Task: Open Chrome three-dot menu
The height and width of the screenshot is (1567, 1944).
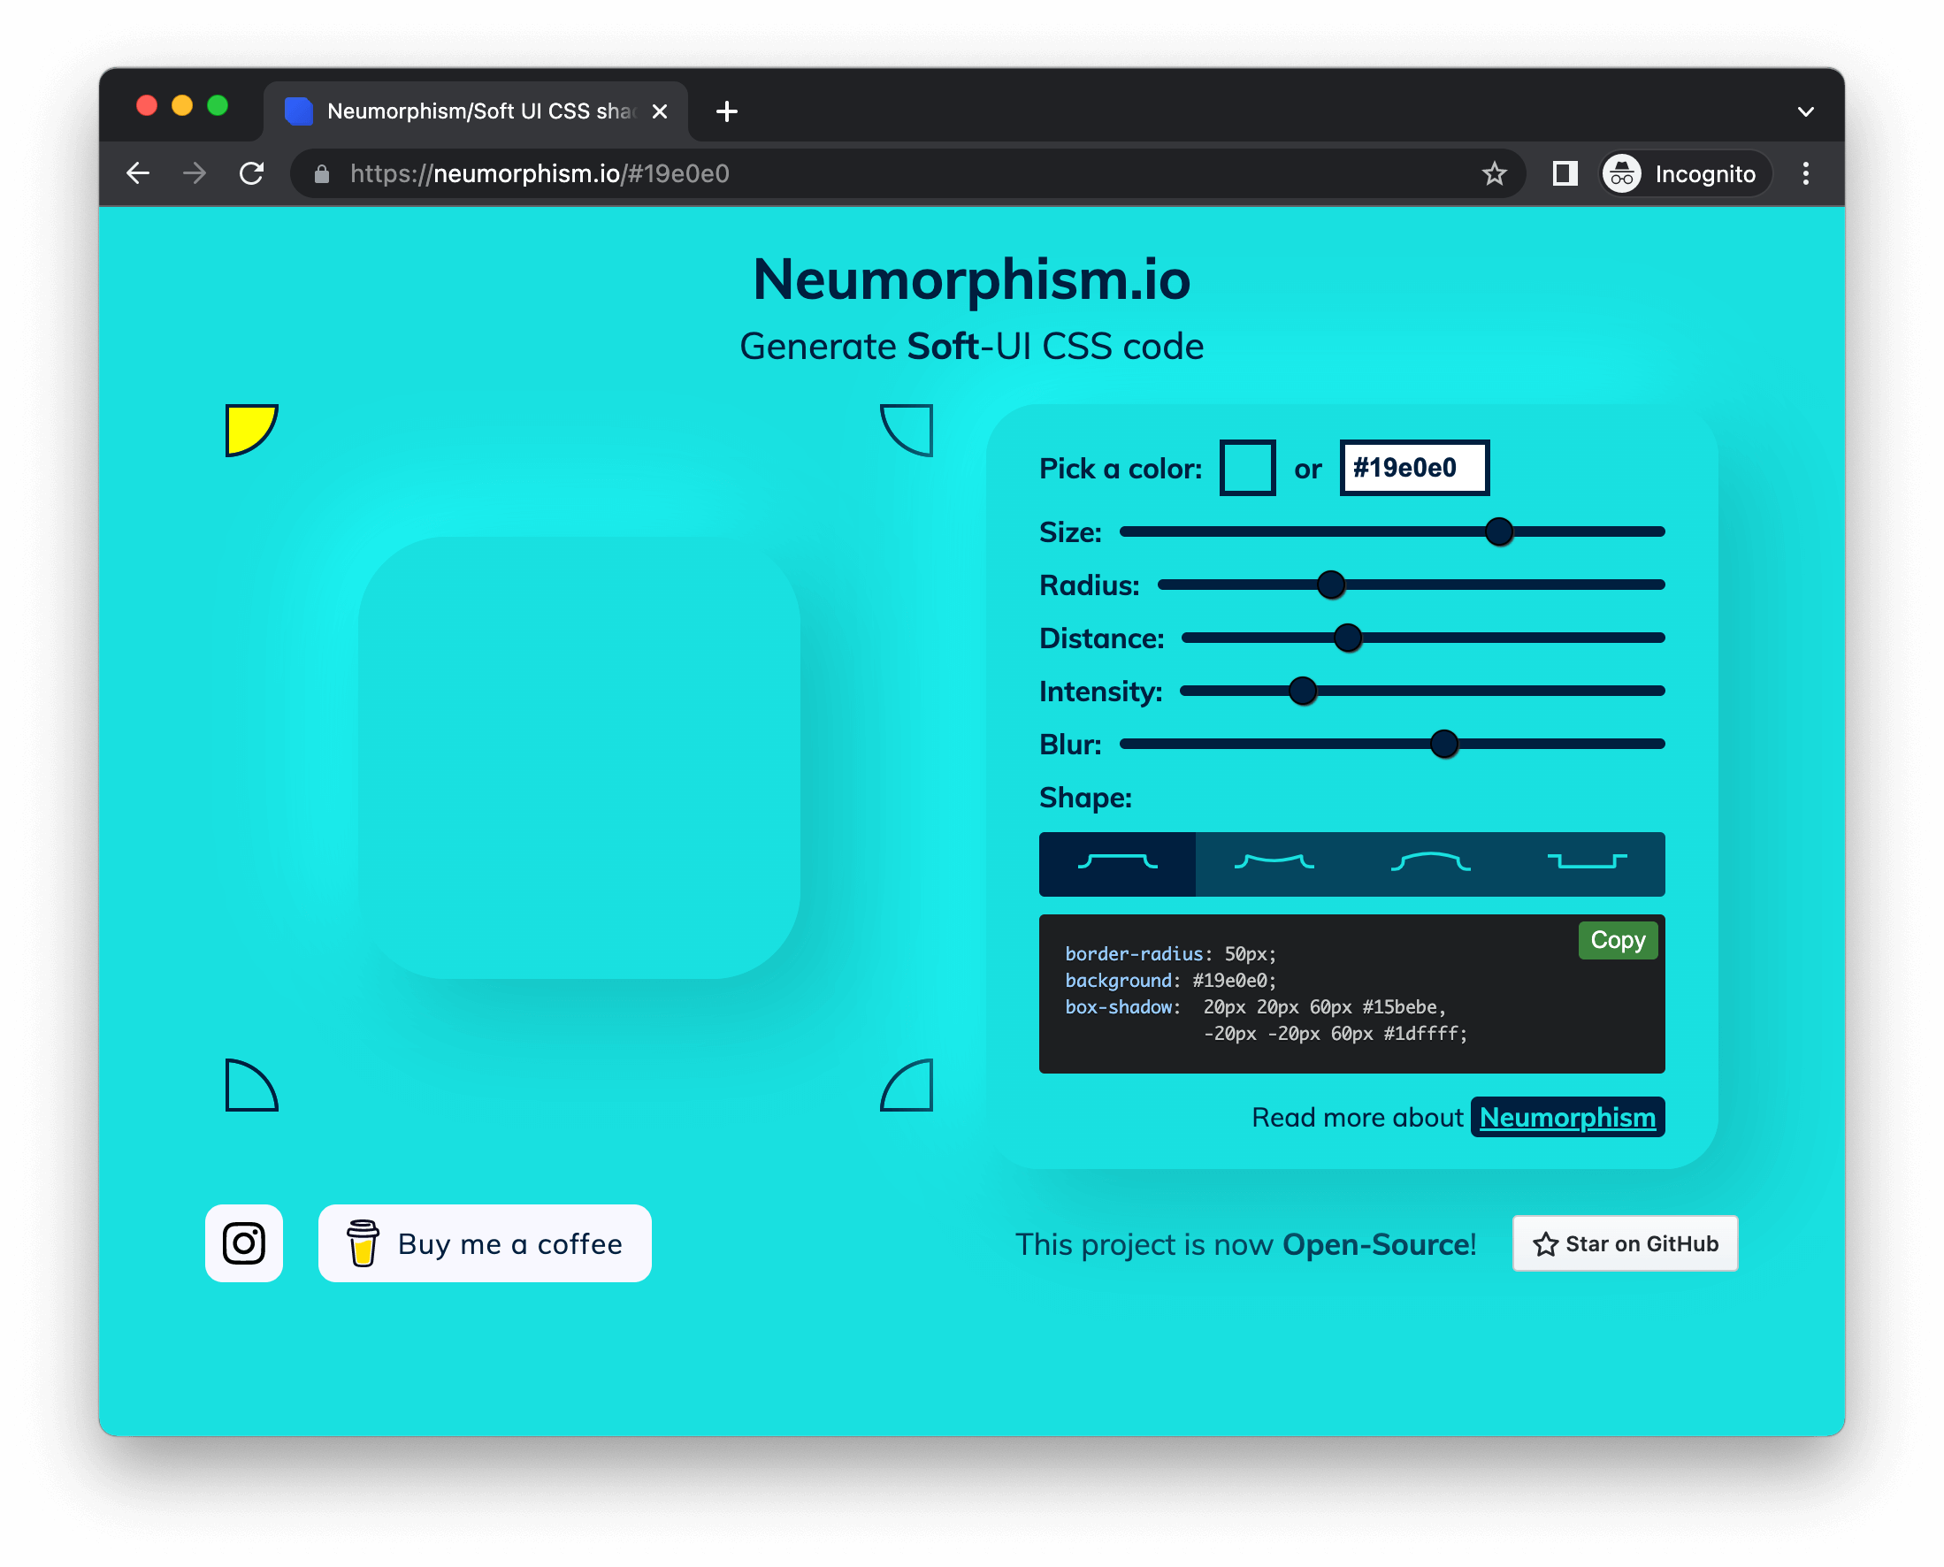Action: pos(1805,173)
